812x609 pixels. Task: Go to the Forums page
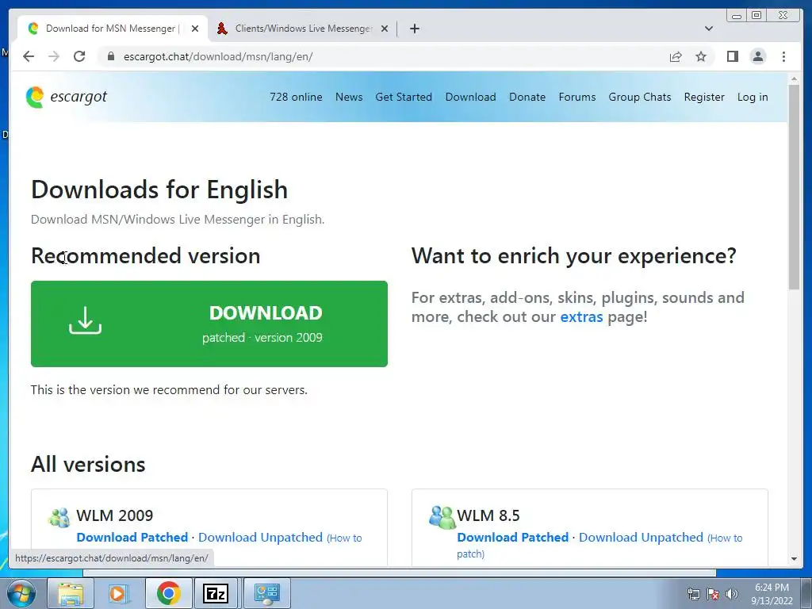tap(577, 97)
